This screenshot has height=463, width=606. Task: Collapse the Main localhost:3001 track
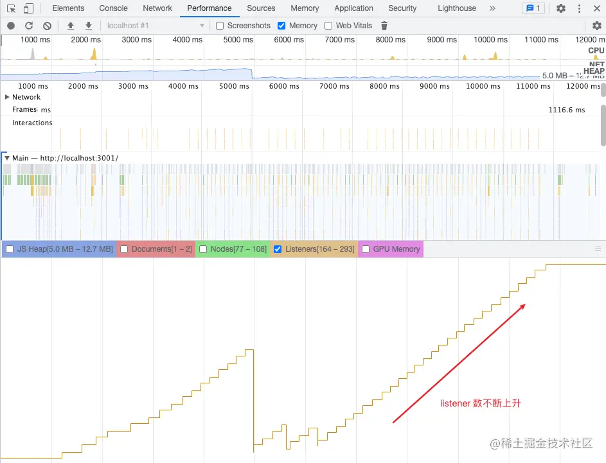coord(7,159)
